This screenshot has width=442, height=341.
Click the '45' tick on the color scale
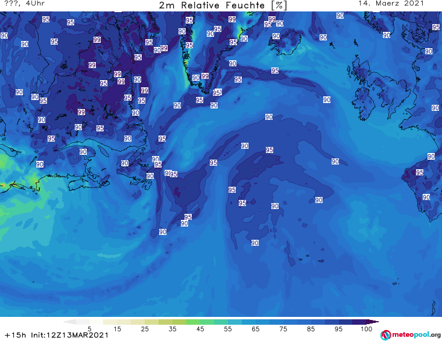pyautogui.click(x=200, y=329)
